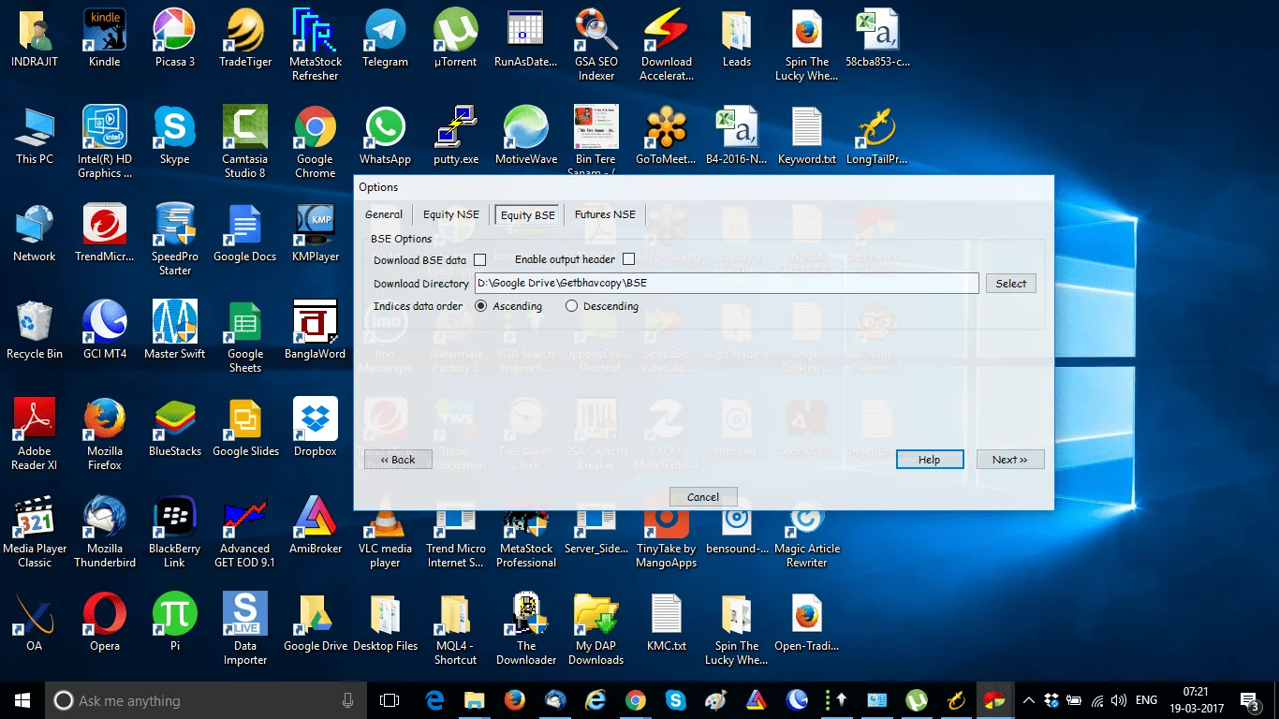
Task: Open Mozilla Firefox from the taskbar
Action: point(513,699)
